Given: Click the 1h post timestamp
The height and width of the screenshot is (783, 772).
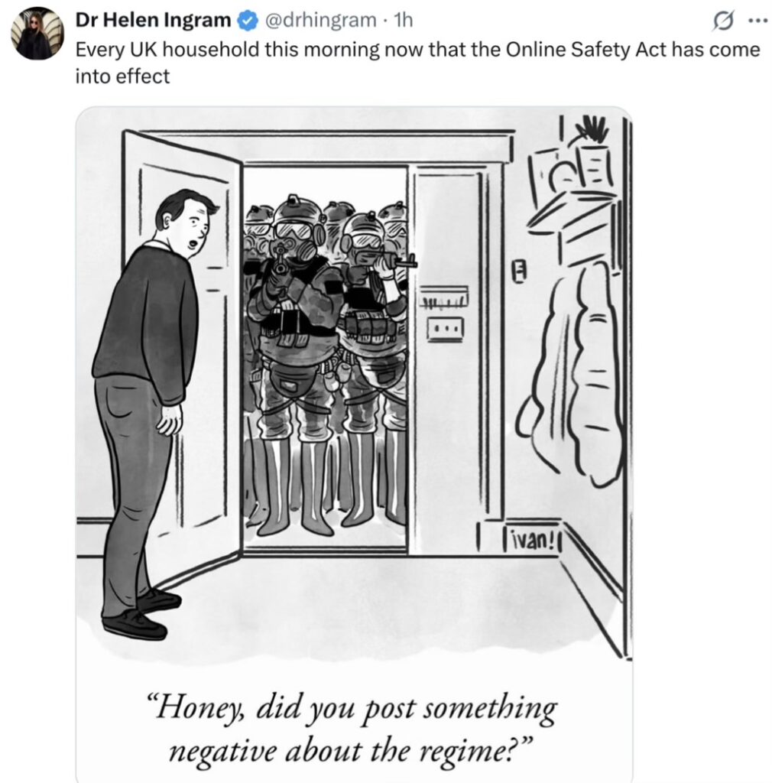Looking at the screenshot, I should pyautogui.click(x=404, y=20).
